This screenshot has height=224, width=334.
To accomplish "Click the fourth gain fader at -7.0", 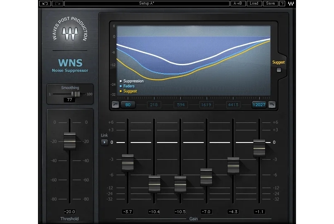I will click(206, 177).
